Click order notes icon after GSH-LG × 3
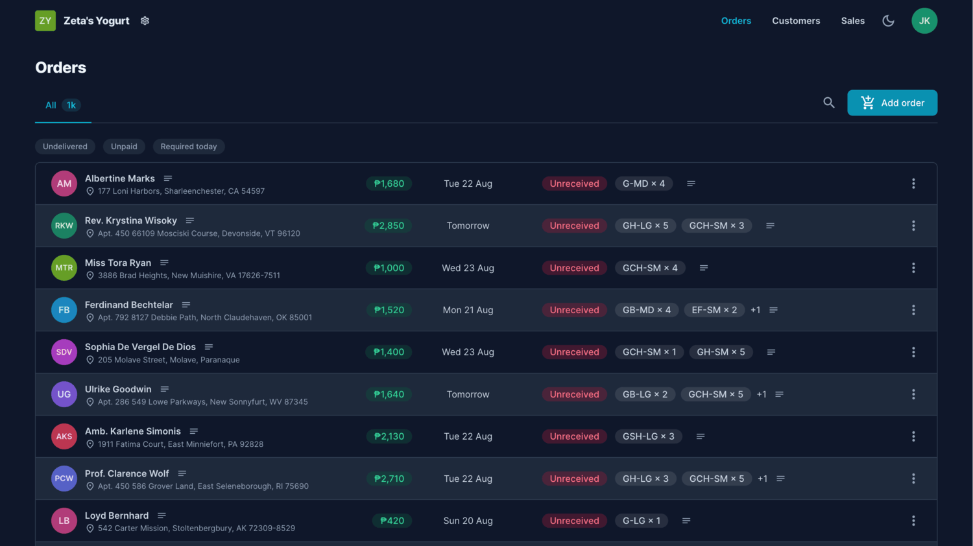Image resolution: width=973 pixels, height=546 pixels. tap(701, 436)
